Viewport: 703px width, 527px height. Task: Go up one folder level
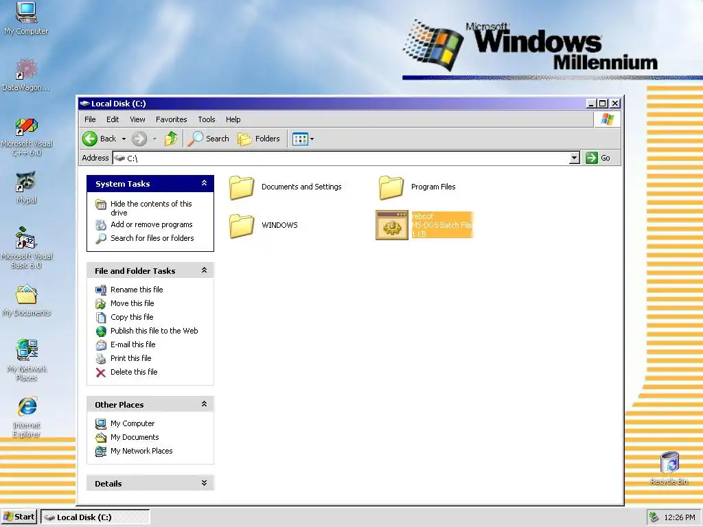coord(171,139)
